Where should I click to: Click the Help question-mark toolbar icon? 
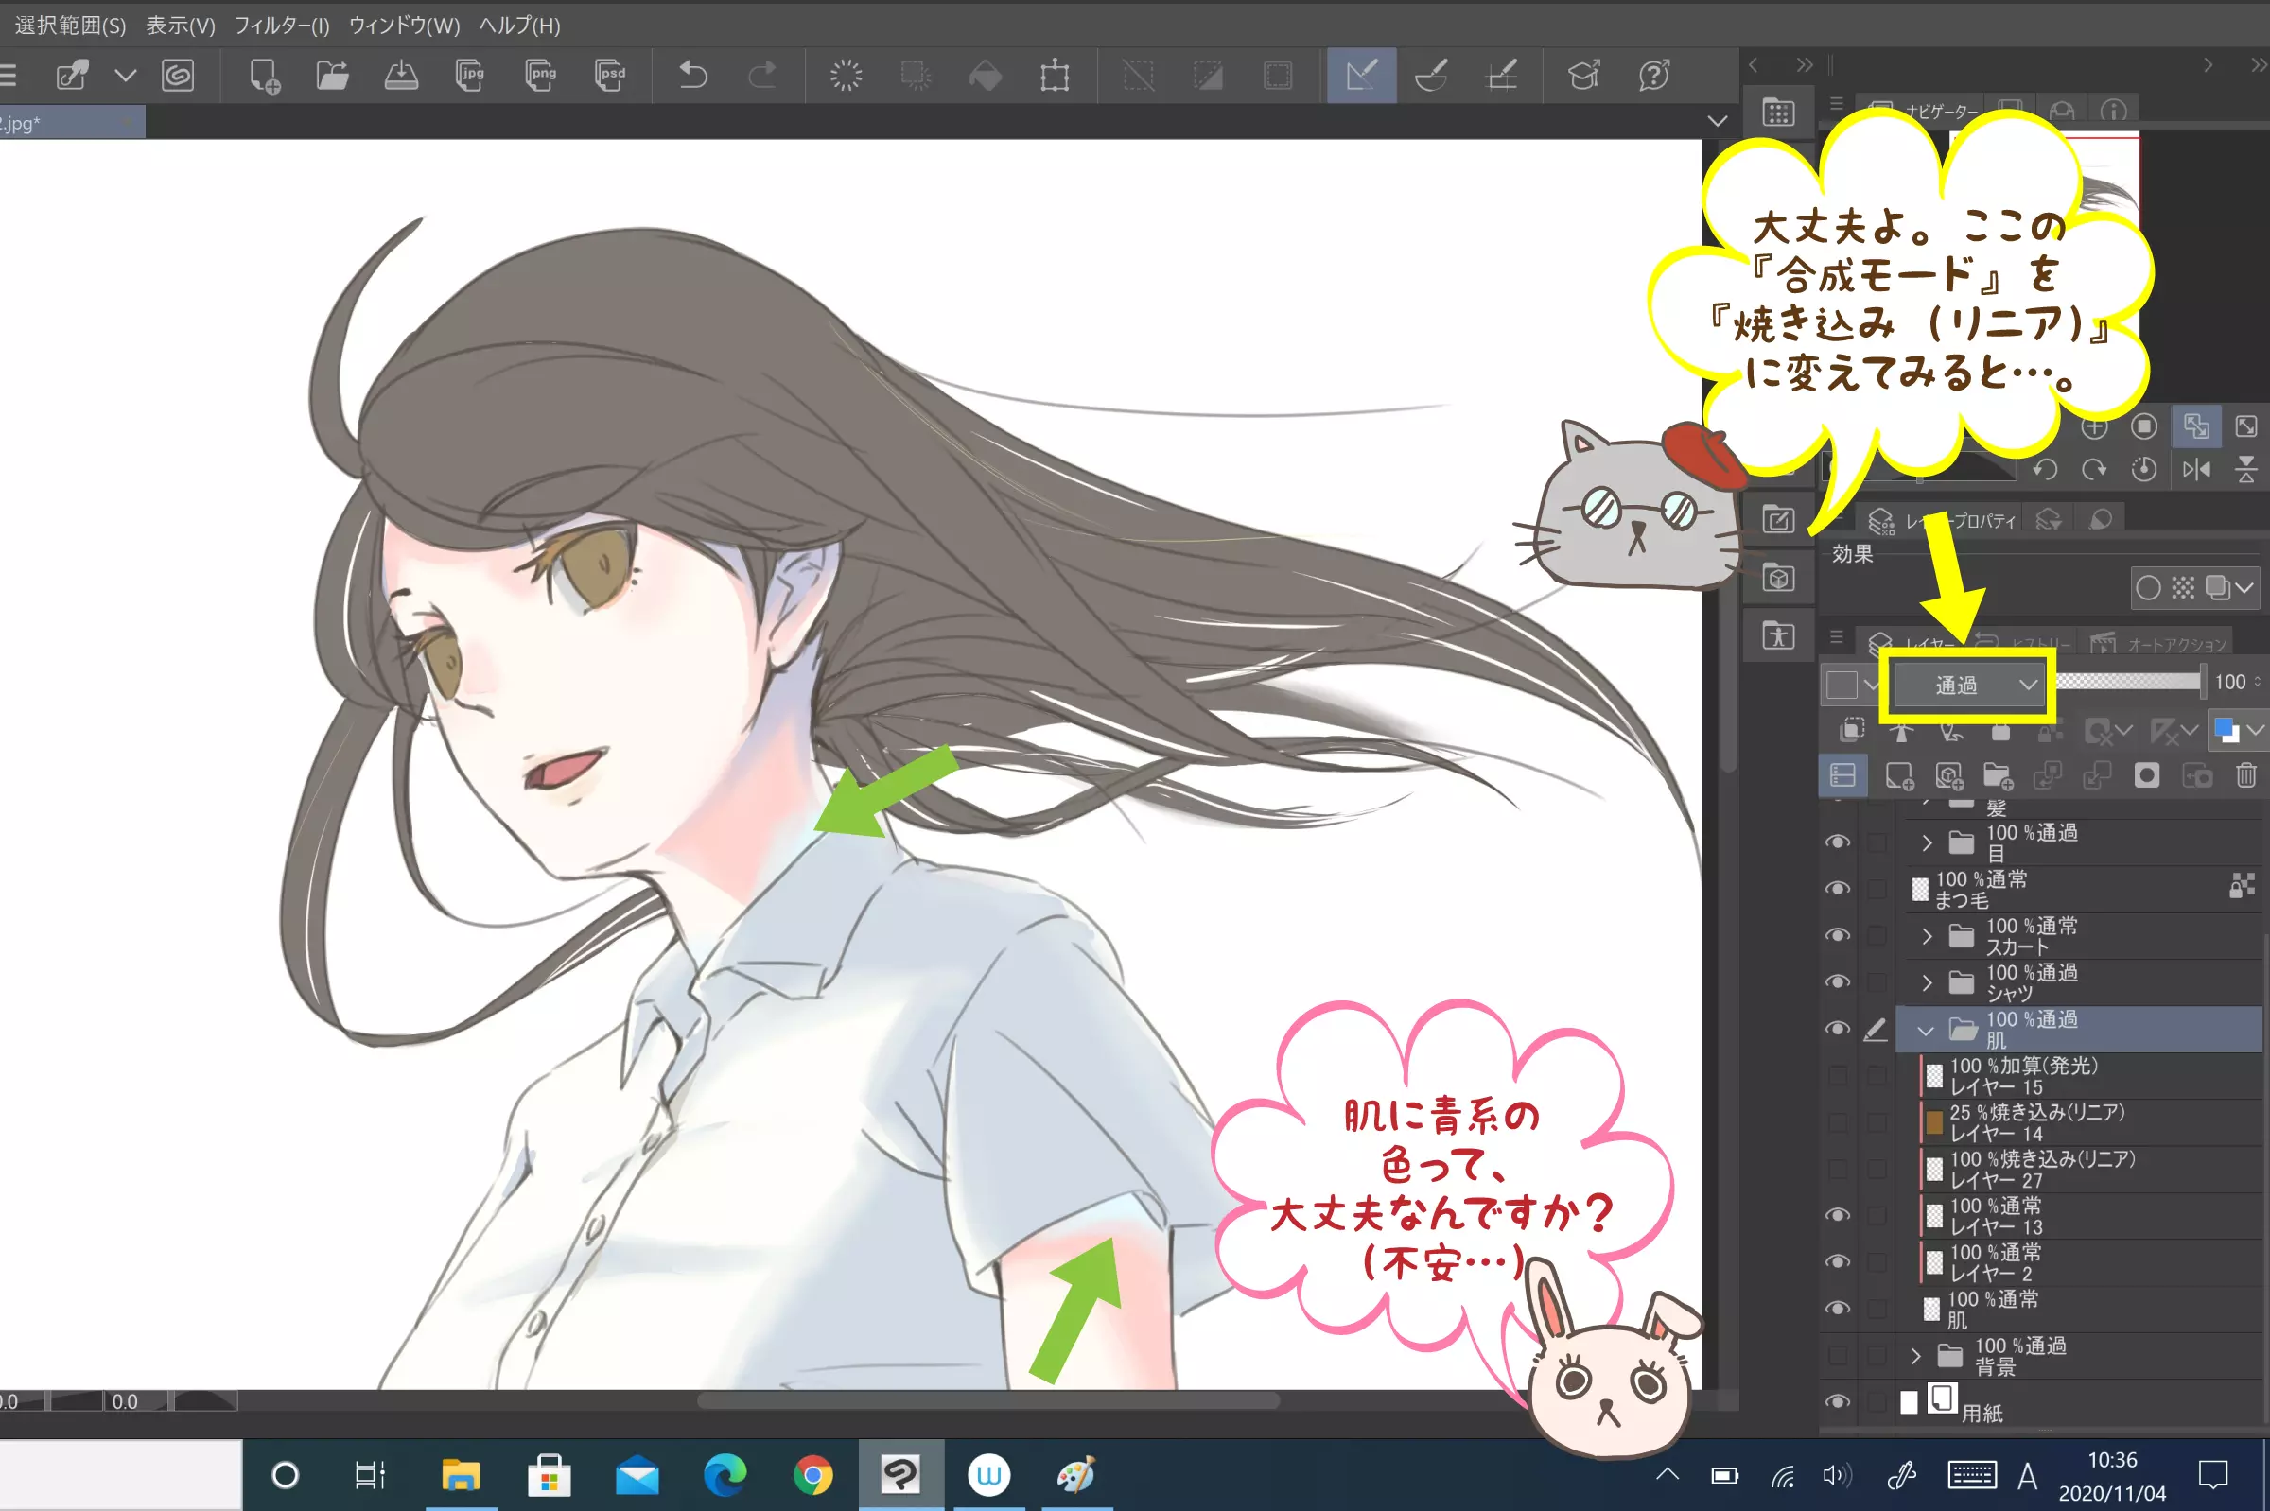[x=1653, y=75]
